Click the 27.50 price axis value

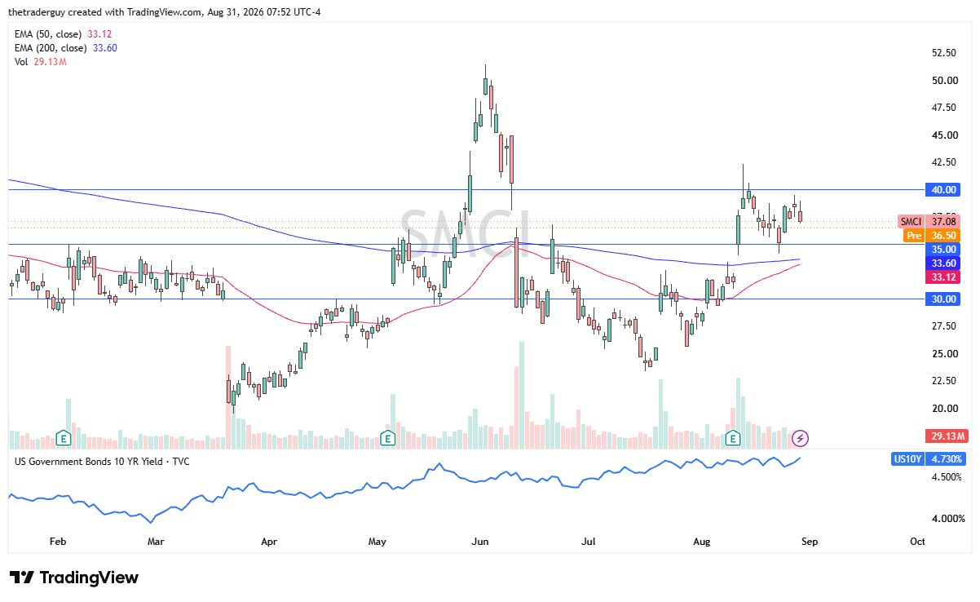[945, 326]
